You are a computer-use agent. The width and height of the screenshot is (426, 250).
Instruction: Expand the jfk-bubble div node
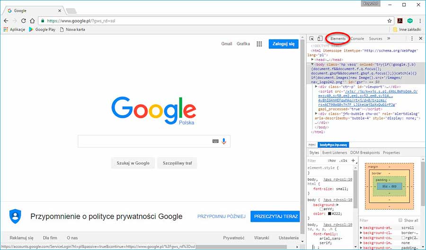pyautogui.click(x=316, y=114)
